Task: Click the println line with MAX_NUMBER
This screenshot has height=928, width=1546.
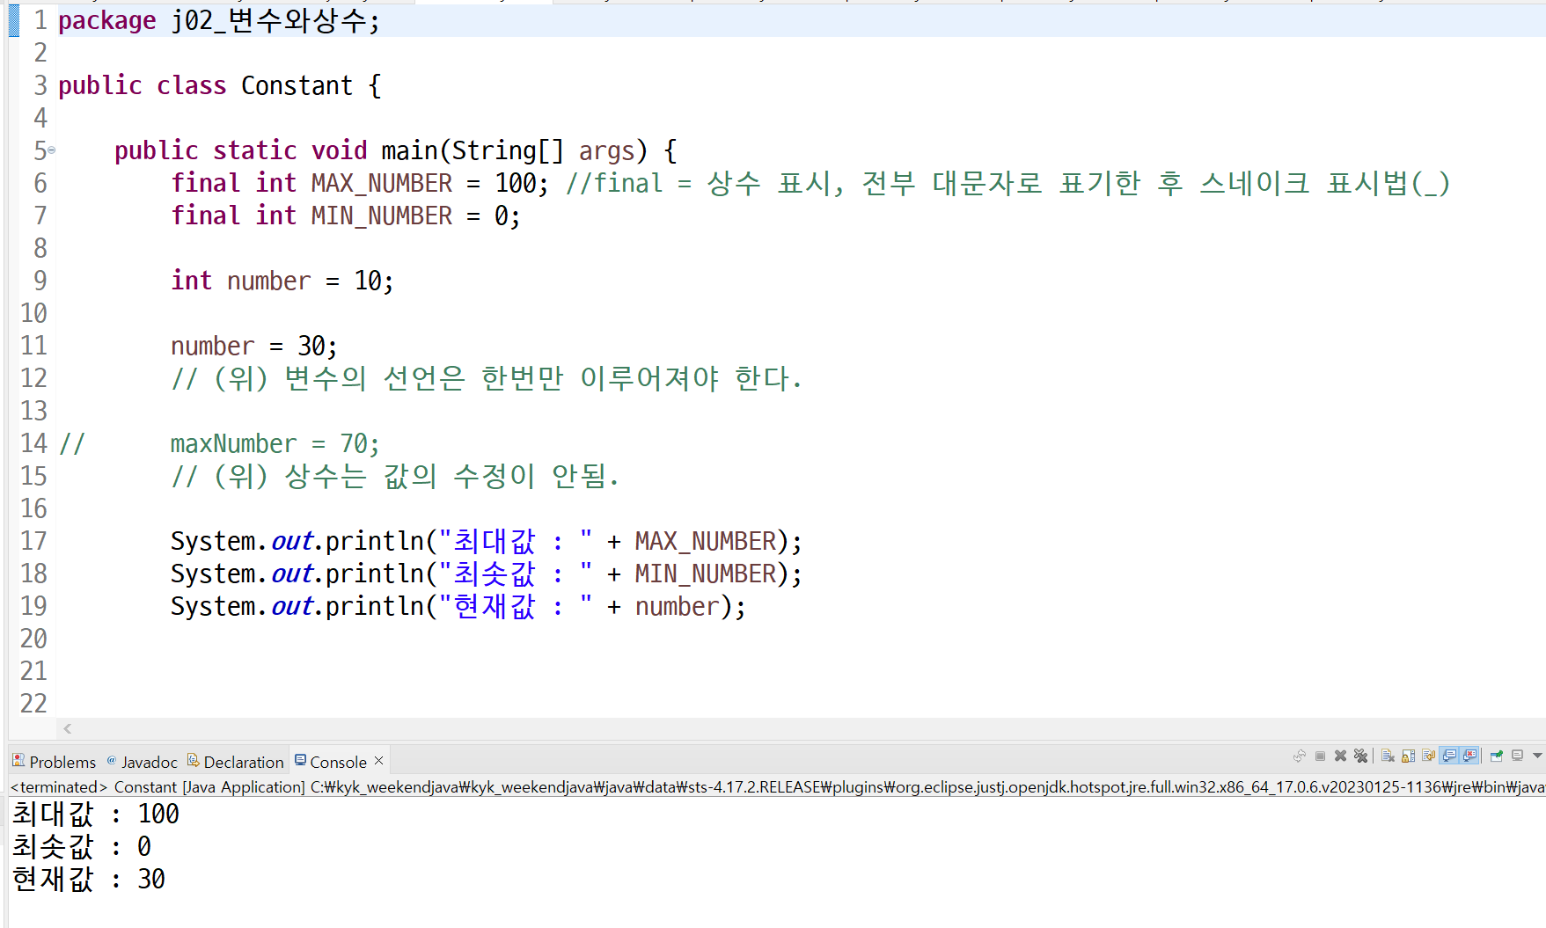Action: point(487,541)
